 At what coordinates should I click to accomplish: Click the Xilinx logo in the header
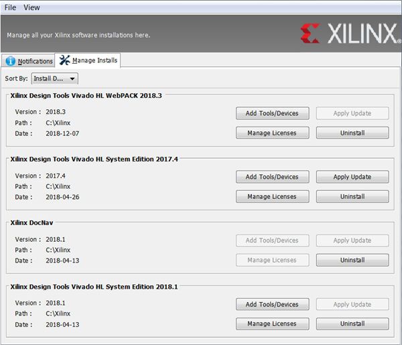pos(350,33)
